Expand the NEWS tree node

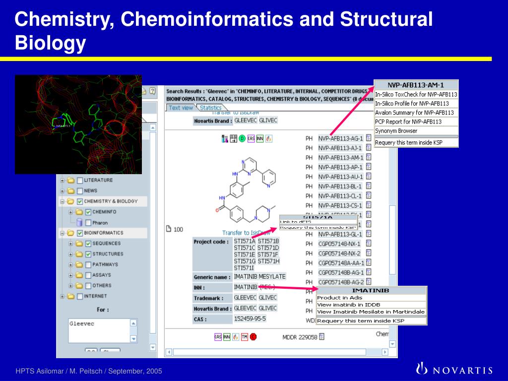click(62, 191)
